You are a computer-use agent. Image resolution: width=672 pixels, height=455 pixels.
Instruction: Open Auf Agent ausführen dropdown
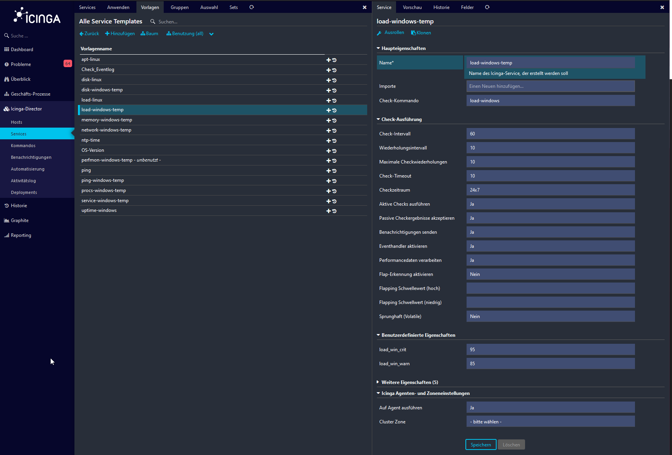tap(550, 408)
